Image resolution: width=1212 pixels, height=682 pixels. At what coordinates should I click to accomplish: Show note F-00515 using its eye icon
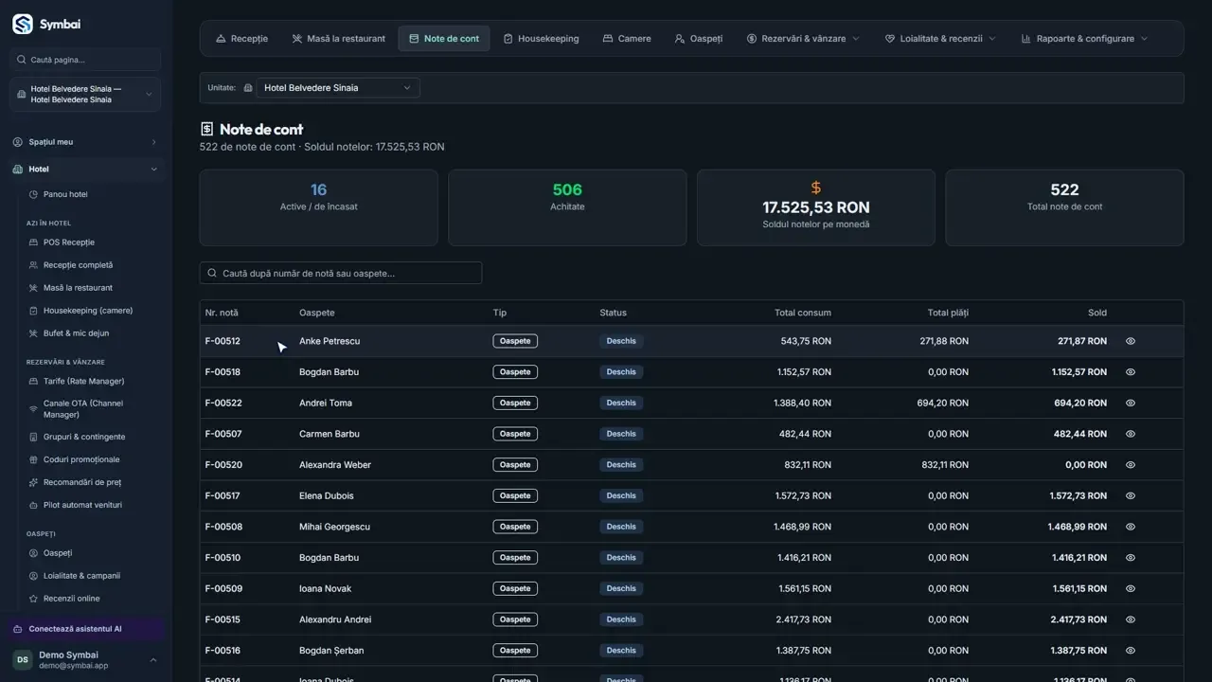tap(1131, 619)
